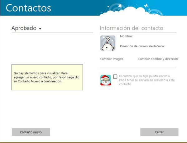
Task: Click the Contactos window title
Action: [x=28, y=8]
